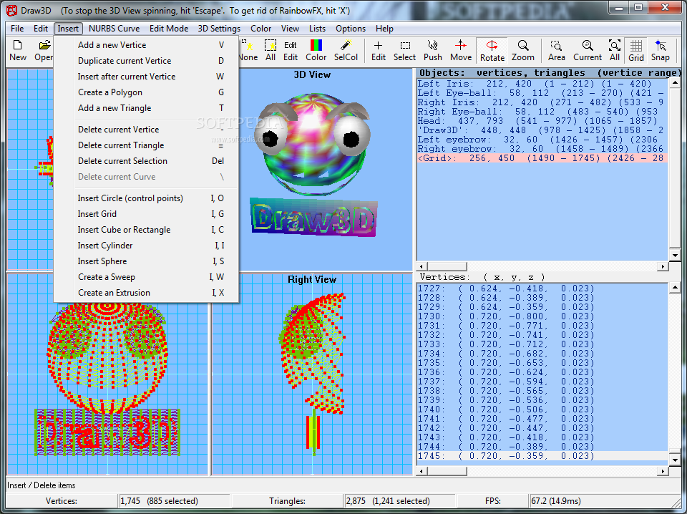
Task: Choose Create a Sweep
Action: [x=146, y=277]
